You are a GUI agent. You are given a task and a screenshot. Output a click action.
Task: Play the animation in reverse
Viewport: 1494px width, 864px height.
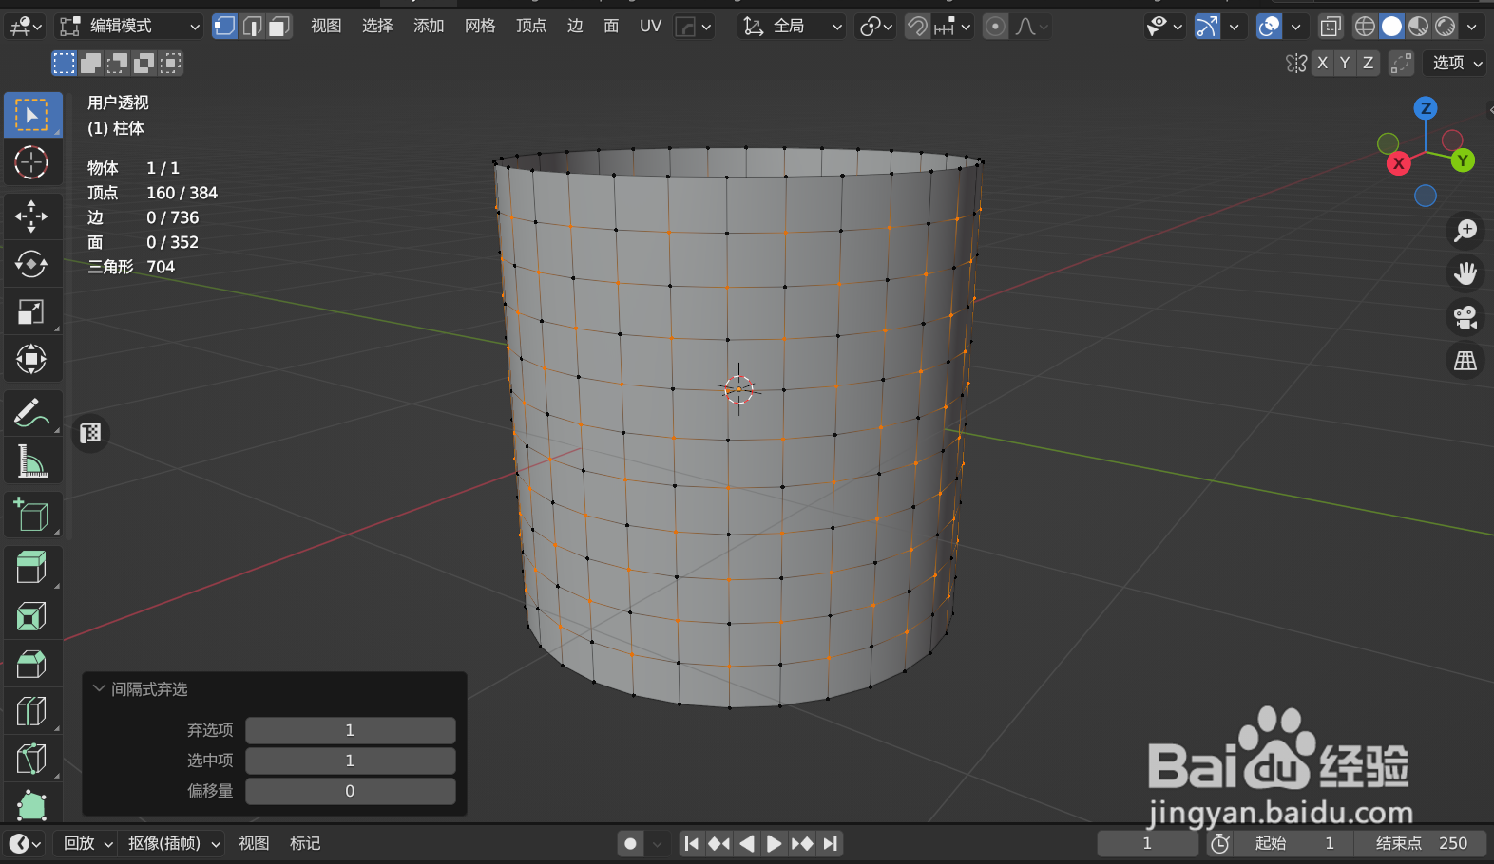(x=747, y=843)
